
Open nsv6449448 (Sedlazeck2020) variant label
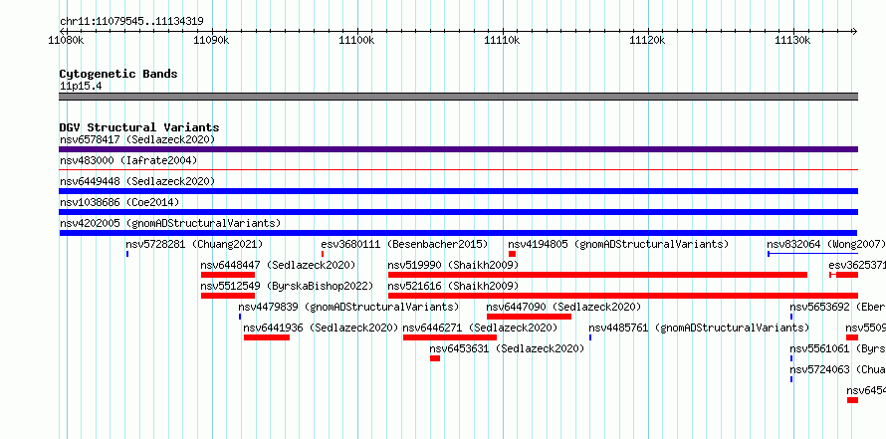point(137,181)
